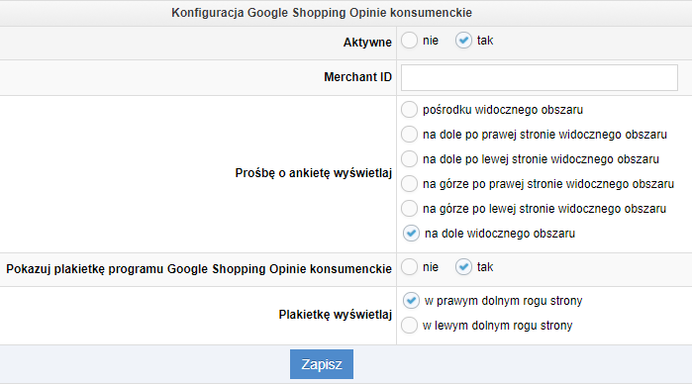The width and height of the screenshot is (692, 384).
Task: Set 'Pokazuj plakietkę programu' to nie
Action: click(x=409, y=267)
